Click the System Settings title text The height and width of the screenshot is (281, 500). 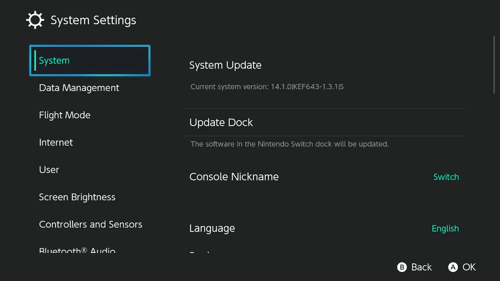tap(93, 20)
